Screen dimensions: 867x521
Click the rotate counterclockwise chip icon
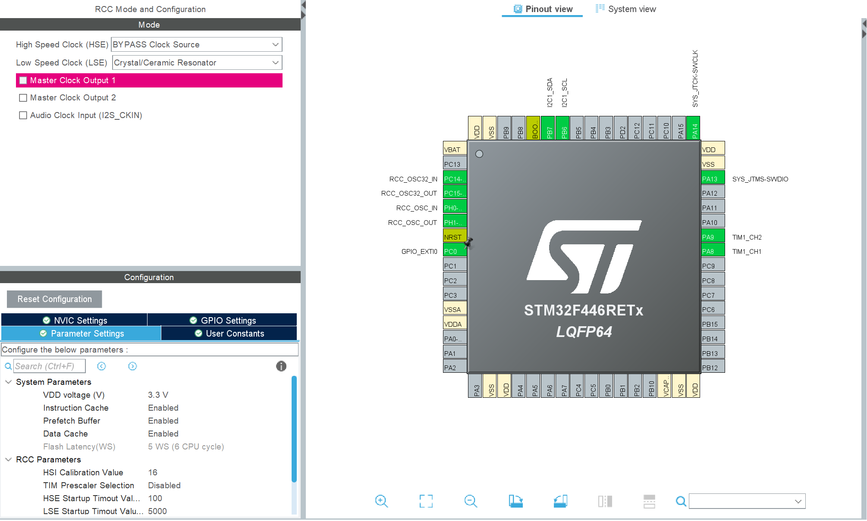pos(560,501)
